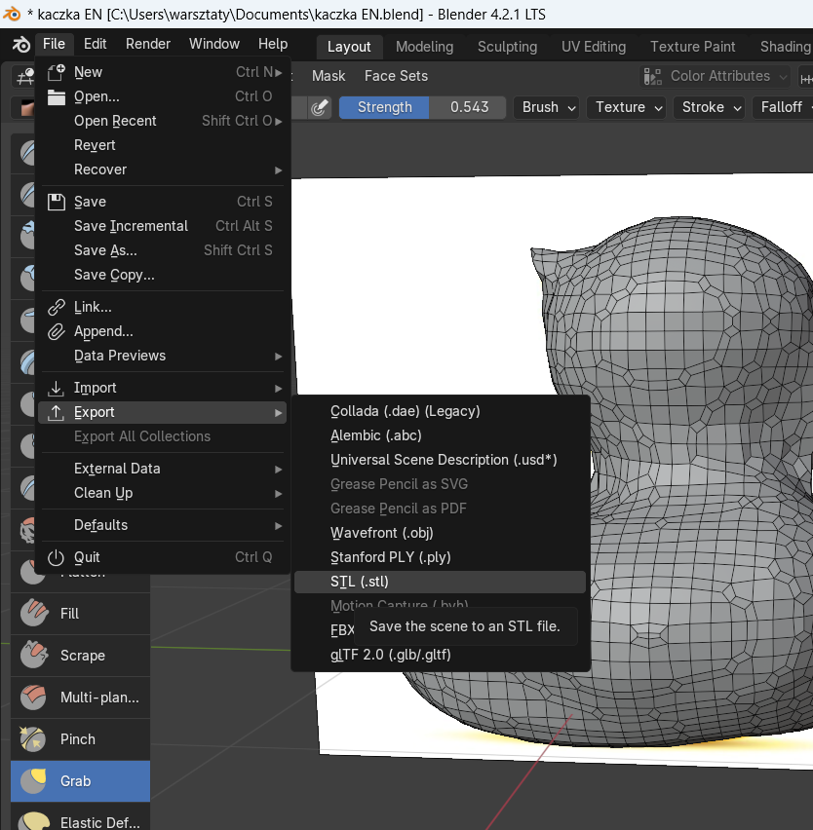The width and height of the screenshot is (813, 830).
Task: Click Revert in File menu
Action: coord(163,145)
